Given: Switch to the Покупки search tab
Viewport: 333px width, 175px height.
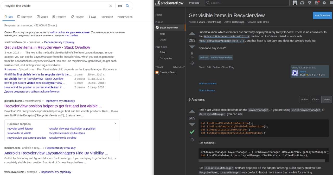Looking at the screenshot, I should coord(77,17).
